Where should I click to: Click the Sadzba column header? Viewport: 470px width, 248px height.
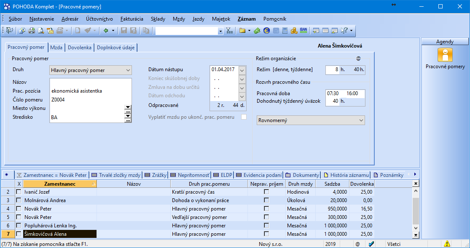(x=332, y=184)
